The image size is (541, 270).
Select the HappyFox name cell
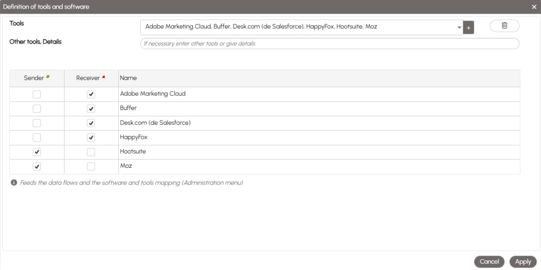coord(319,137)
